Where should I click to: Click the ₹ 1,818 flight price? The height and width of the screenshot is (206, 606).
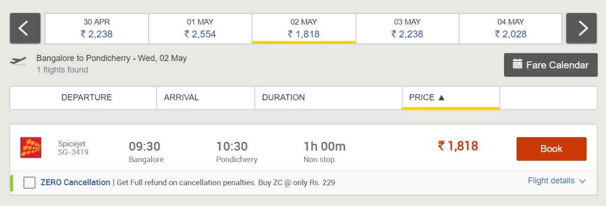coord(458,146)
